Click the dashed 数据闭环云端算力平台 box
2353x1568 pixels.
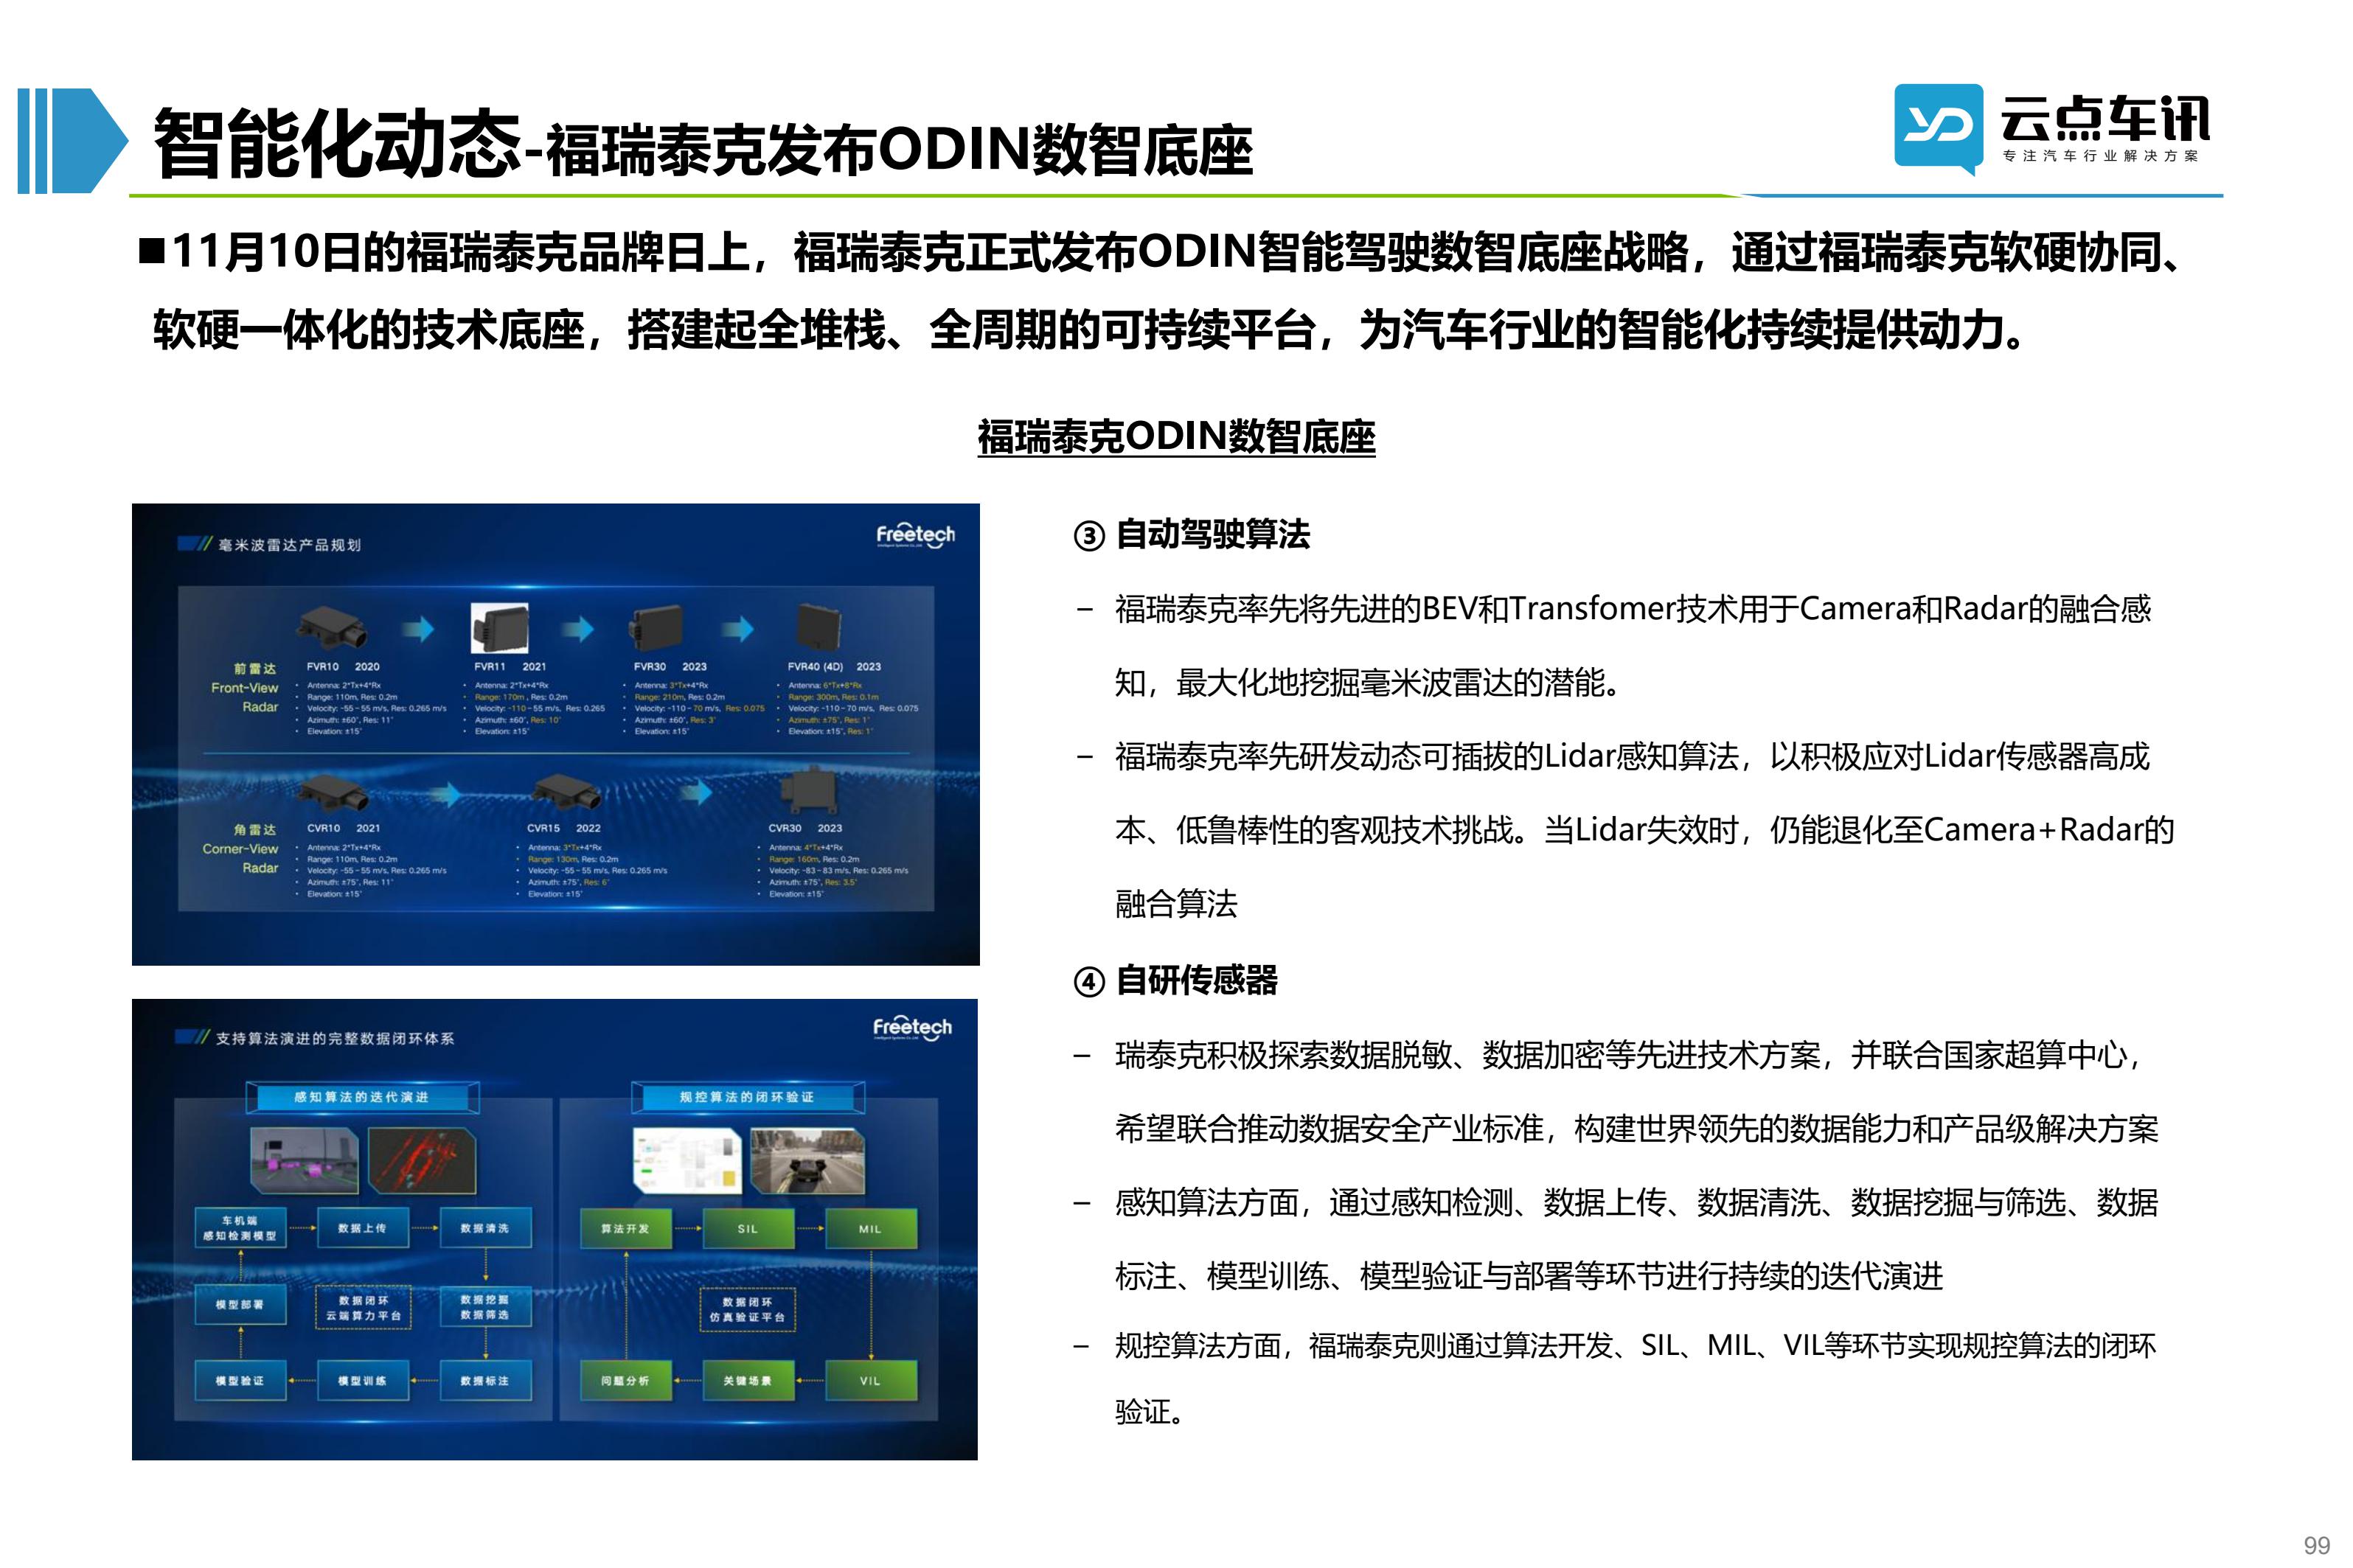click(363, 1307)
